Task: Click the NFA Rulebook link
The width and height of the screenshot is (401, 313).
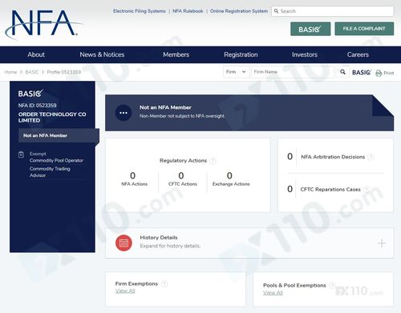Action: coord(188,11)
